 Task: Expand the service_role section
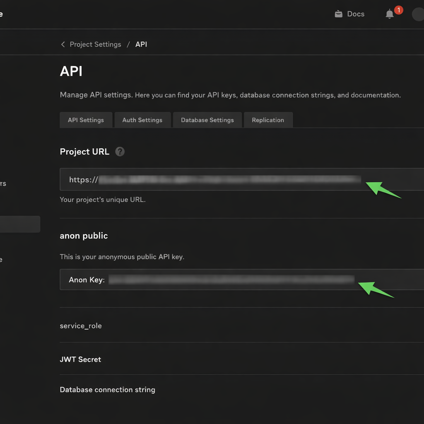click(x=81, y=326)
